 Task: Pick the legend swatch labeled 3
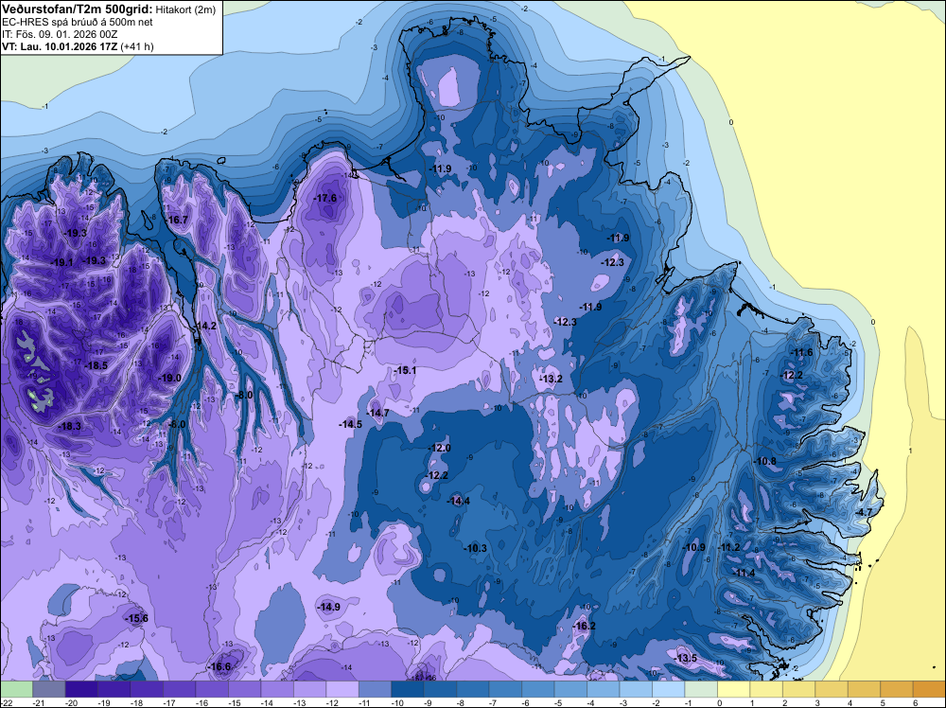[x=832, y=689]
